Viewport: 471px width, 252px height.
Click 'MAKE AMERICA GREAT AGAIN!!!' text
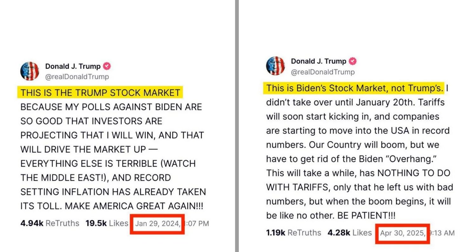click(x=134, y=206)
